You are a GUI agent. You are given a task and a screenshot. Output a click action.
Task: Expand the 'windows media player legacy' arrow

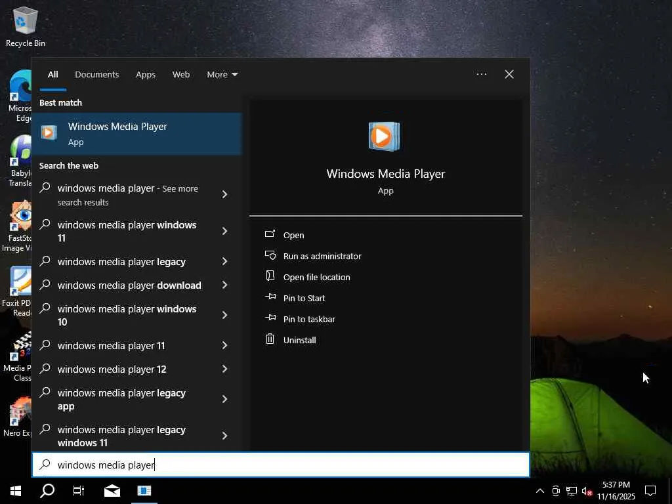224,261
